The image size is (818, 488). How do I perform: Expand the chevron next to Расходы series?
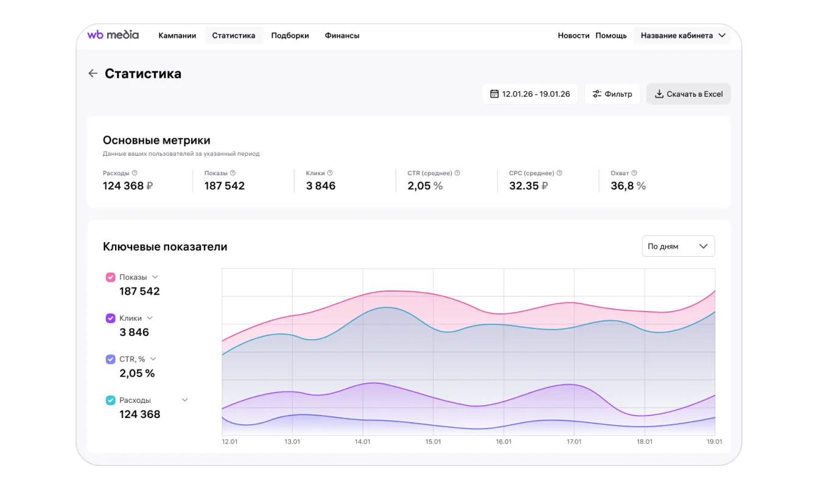(185, 400)
